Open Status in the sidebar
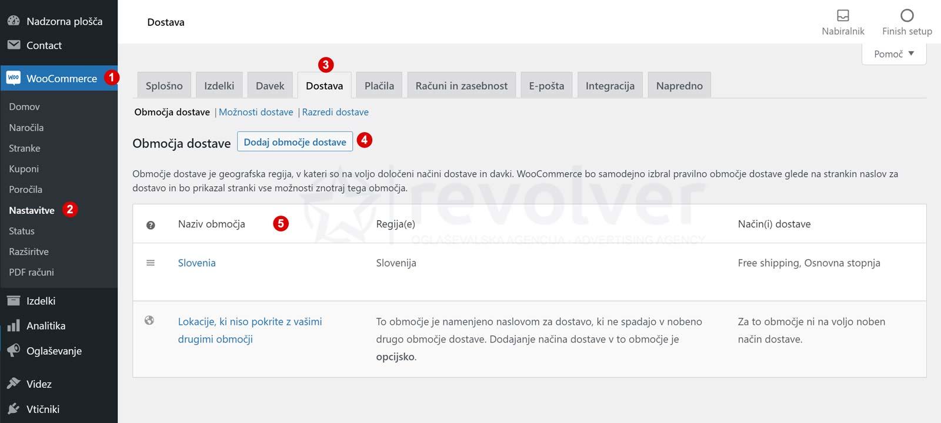 (22, 231)
